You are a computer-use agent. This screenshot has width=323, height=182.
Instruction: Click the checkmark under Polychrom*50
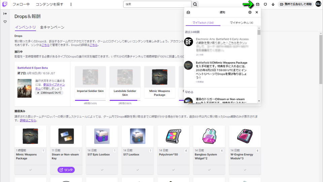coord(173,170)
